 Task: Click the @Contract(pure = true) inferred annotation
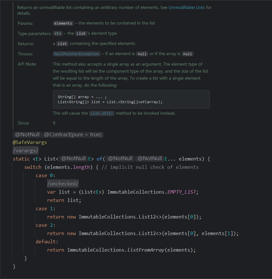click(73, 134)
